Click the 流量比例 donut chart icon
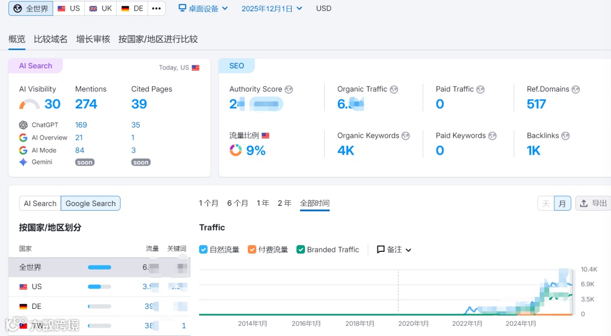The image size is (611, 336). coord(235,150)
